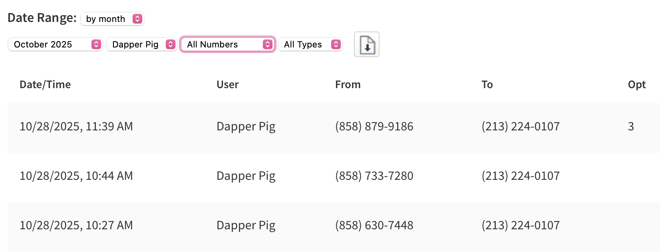Click the To column header
This screenshot has width=660, height=252.
tap(487, 85)
